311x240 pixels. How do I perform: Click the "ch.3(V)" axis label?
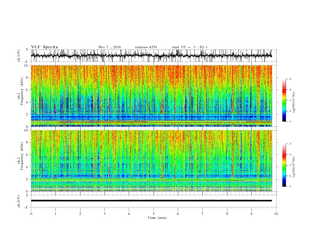click(x=19, y=201)
